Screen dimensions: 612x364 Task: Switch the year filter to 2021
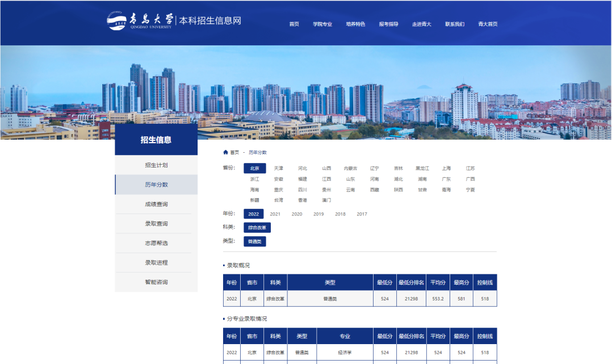[x=275, y=214]
